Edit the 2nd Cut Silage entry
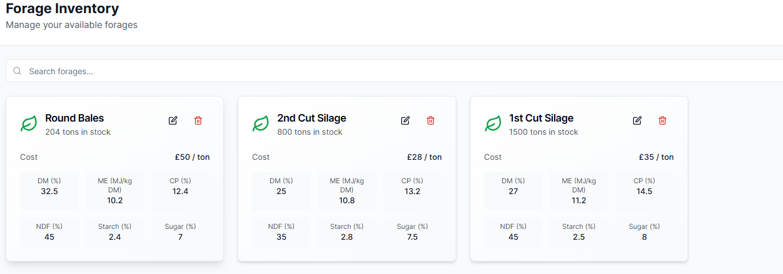The height and width of the screenshot is (274, 783). (405, 120)
